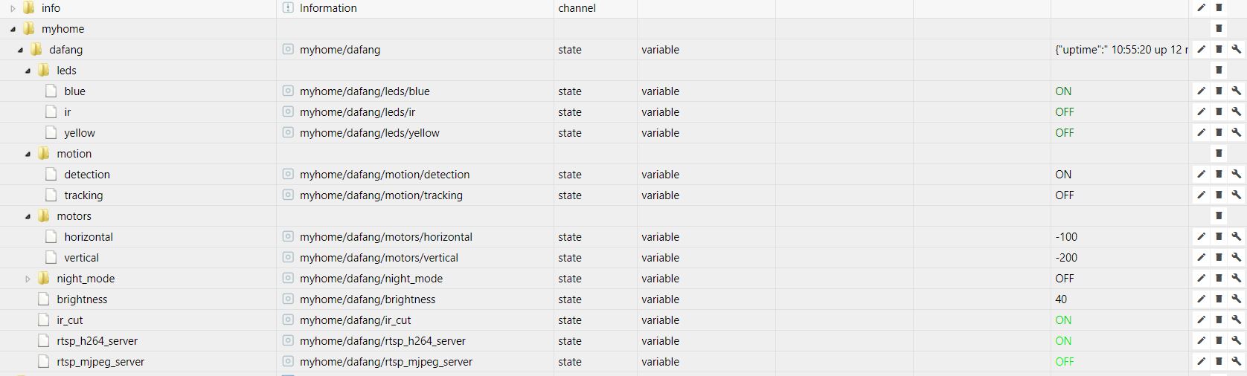
Task: Click pencil icon on motion/detection row
Action: pos(1201,175)
